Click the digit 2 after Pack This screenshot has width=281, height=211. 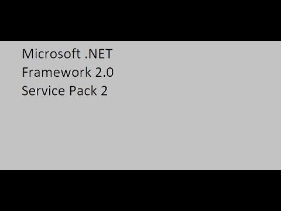[x=104, y=91]
